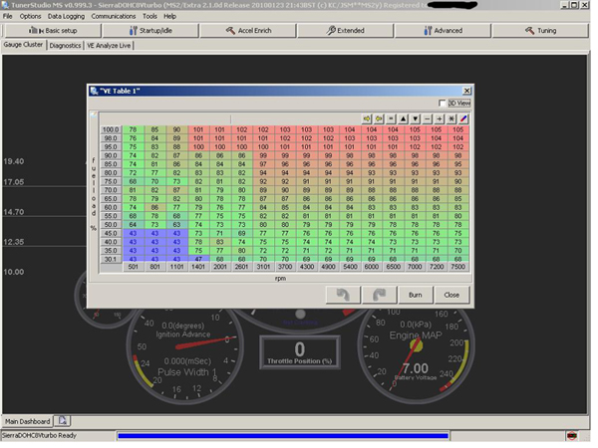The height and width of the screenshot is (448, 598).
Task: Click the Burn button
Action: (x=415, y=295)
